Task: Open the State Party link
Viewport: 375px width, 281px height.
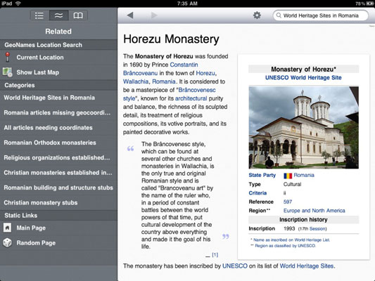Action: click(x=262, y=175)
